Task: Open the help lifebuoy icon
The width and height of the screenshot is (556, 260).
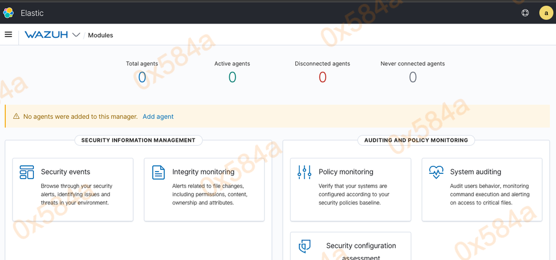Action: [525, 13]
